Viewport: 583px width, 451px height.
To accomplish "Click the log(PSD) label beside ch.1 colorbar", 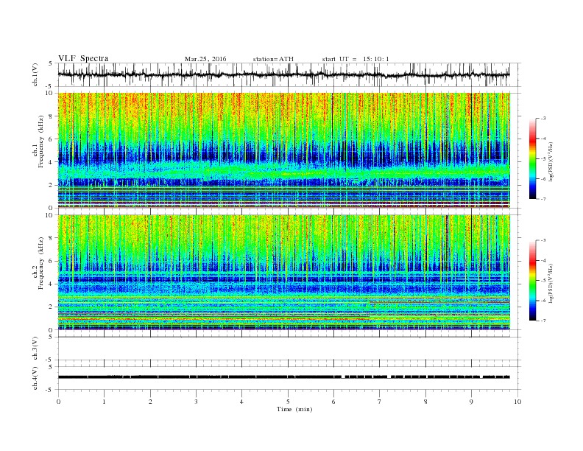I will point(551,161).
